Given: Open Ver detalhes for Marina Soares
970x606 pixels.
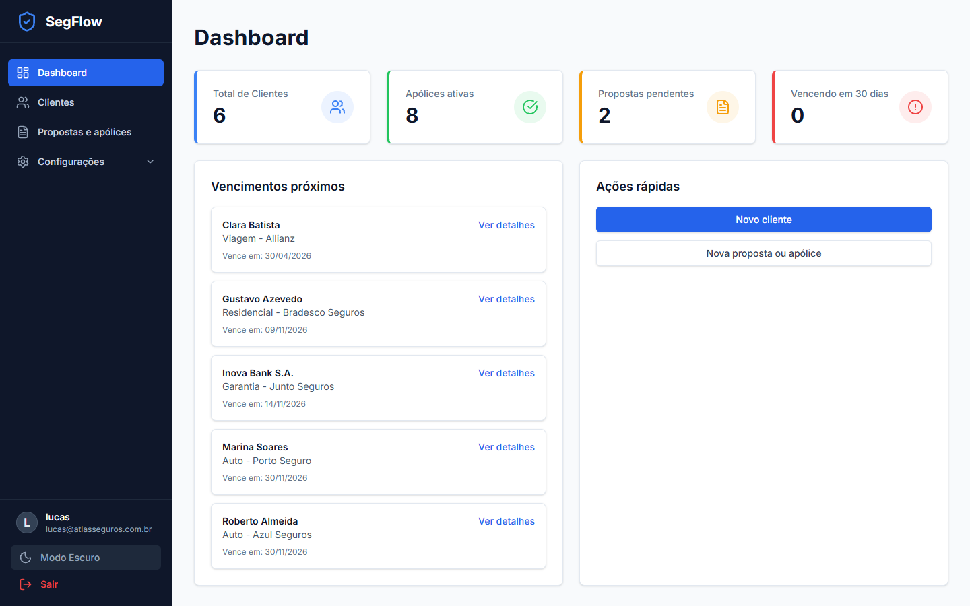Looking at the screenshot, I should [x=507, y=447].
